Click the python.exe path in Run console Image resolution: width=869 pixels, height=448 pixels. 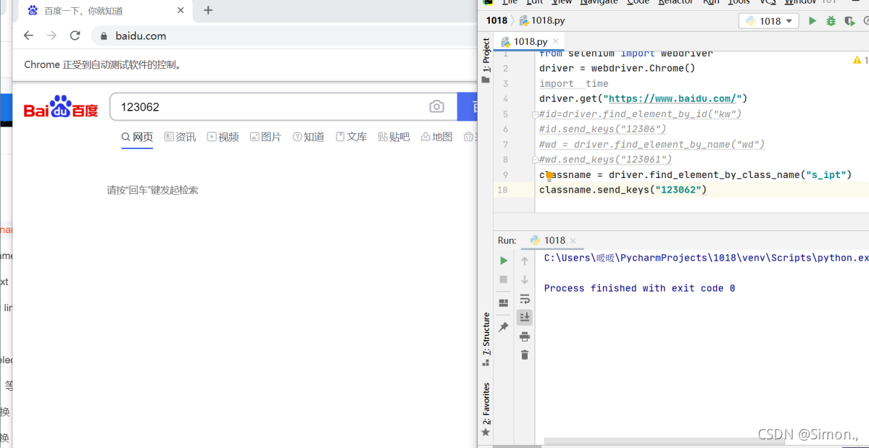707,258
